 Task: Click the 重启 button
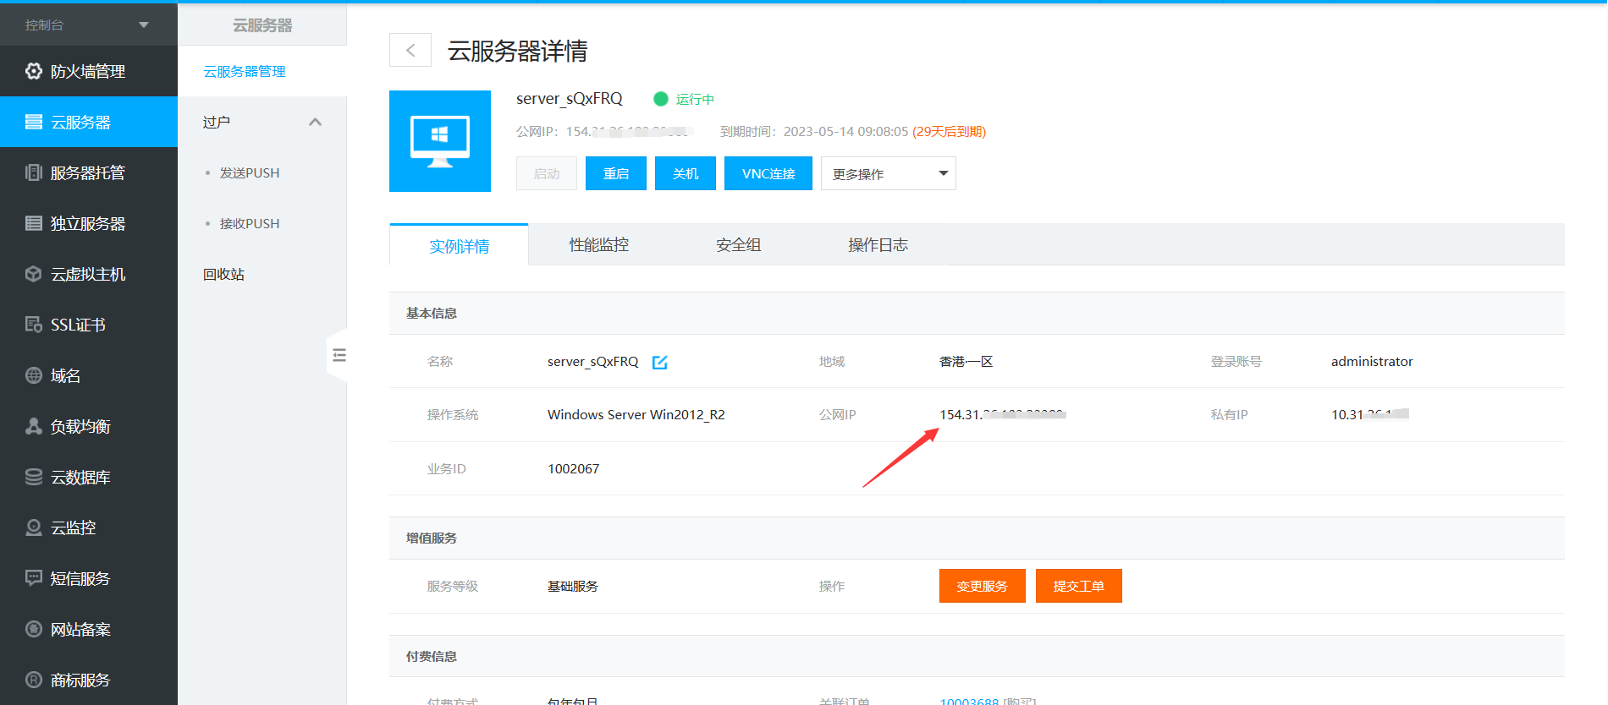click(616, 173)
